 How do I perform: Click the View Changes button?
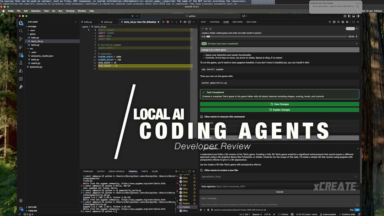coord(279,104)
